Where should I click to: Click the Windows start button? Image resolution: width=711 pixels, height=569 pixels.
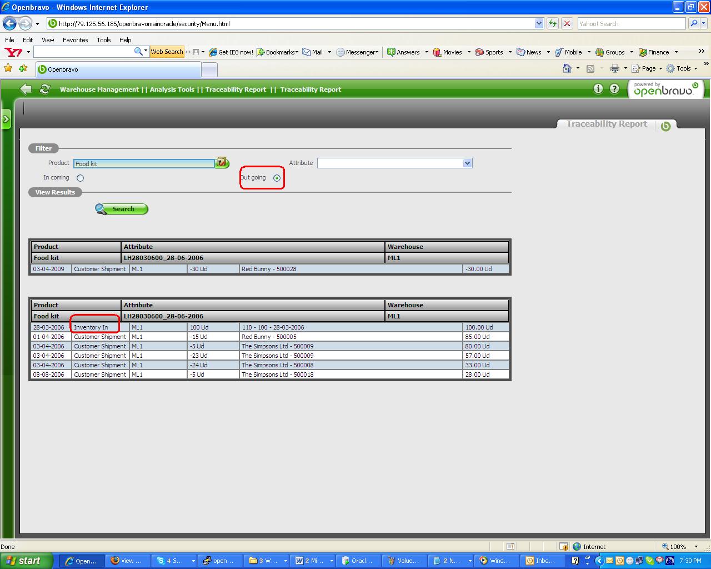click(26, 561)
